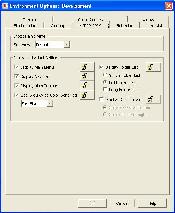The width and height of the screenshot is (175, 213).
Task: Click the Help button
Action: (x=152, y=203)
